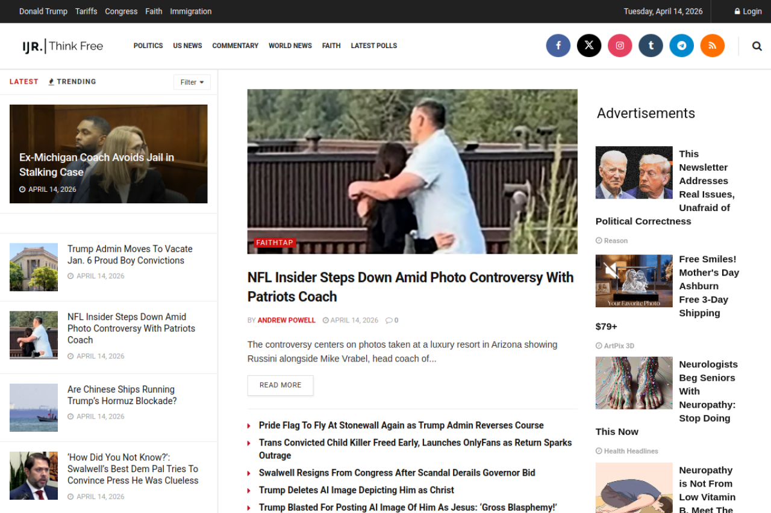The width and height of the screenshot is (771, 513).
Task: Open author Andrew Powell's page
Action: [x=287, y=321]
